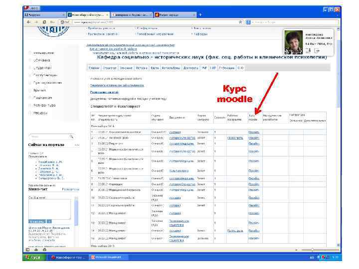Click the address bar URL field
The height and width of the screenshot is (269, 359).
[x=155, y=22]
